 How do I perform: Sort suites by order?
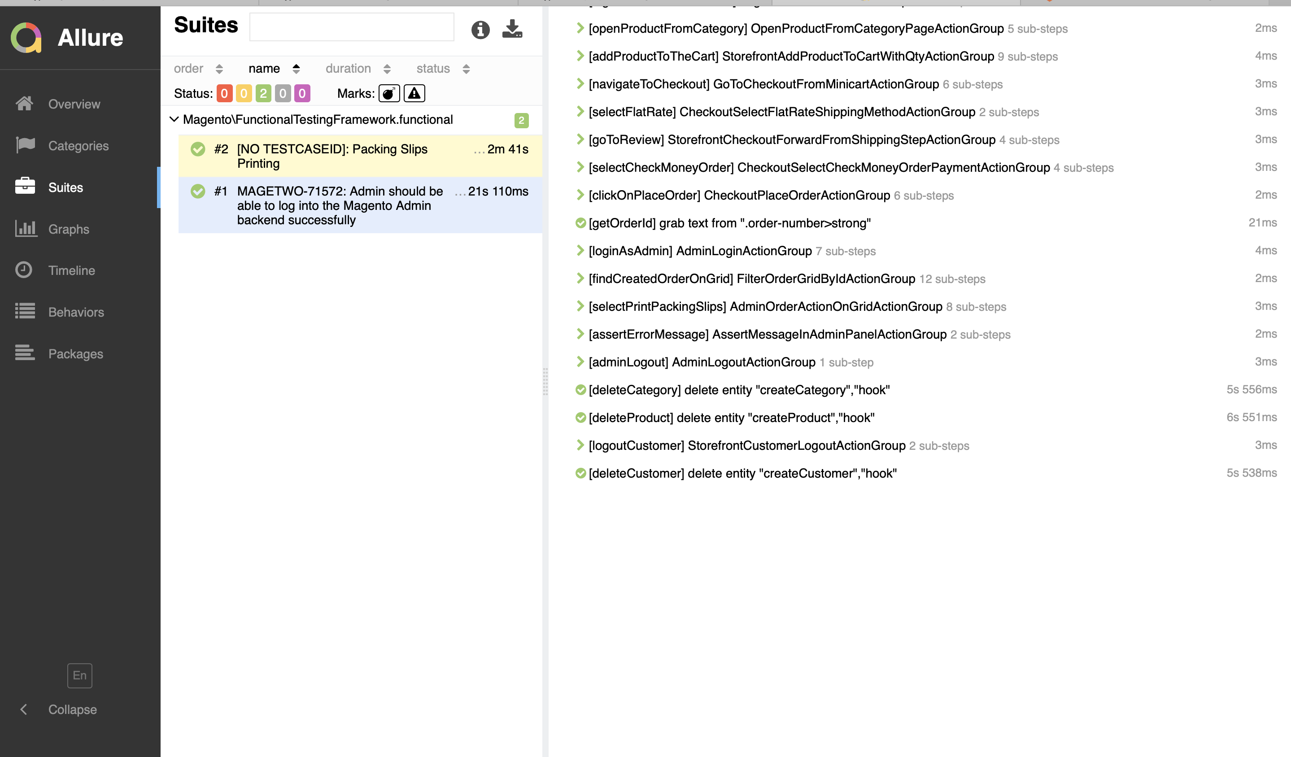coord(198,69)
